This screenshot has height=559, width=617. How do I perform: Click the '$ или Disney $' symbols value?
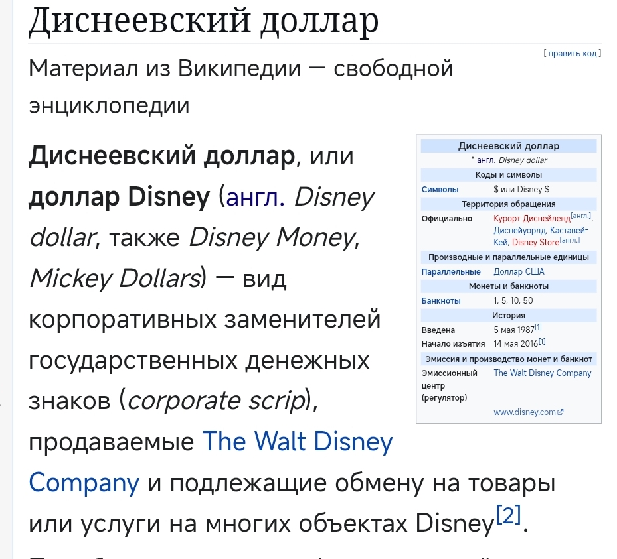pyautogui.click(x=521, y=190)
